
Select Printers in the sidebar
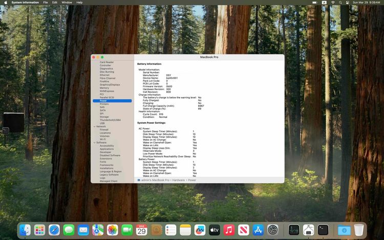pos(104,104)
